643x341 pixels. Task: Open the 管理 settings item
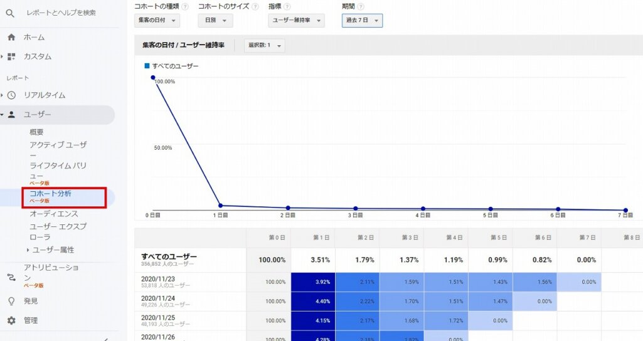tap(31, 320)
